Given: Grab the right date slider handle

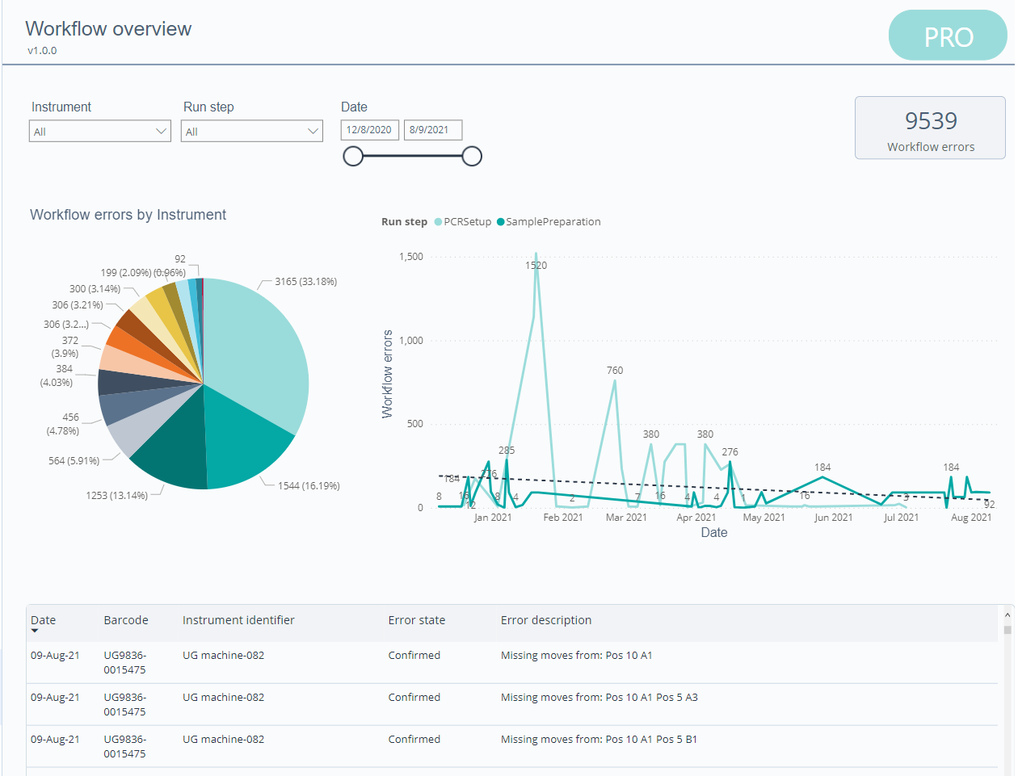Looking at the screenshot, I should pyautogui.click(x=472, y=156).
